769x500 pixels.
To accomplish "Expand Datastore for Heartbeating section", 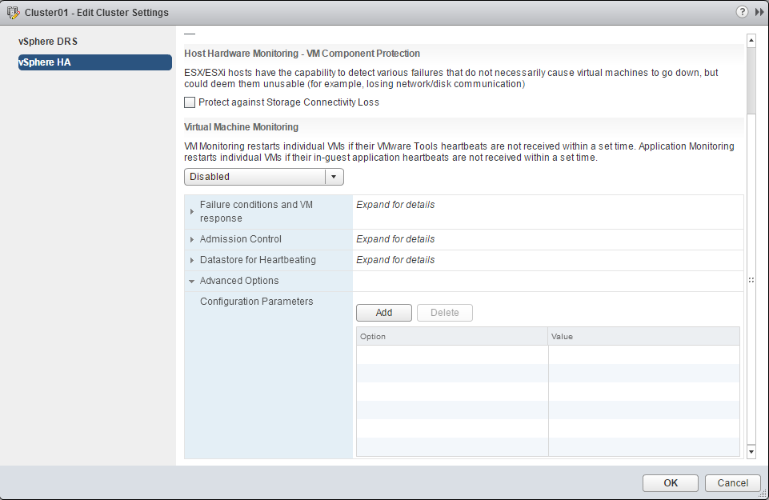I will click(192, 260).
